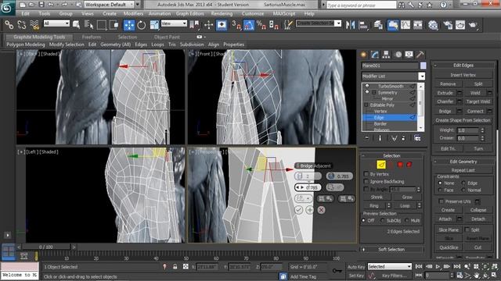Click the Mirror tool icon

[351, 25]
